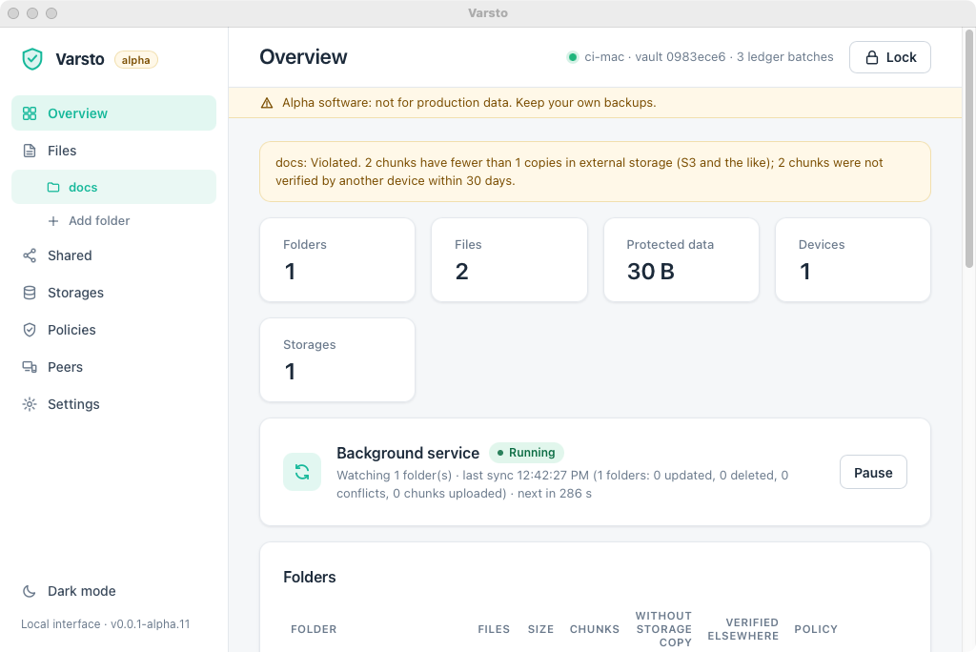Viewport: 976px width, 652px height.
Task: Click the Settings gear icon
Action: click(x=30, y=404)
